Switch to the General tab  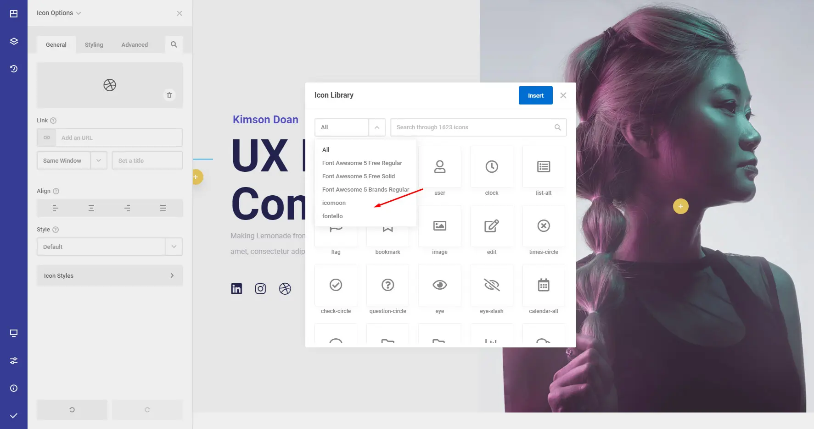pyautogui.click(x=56, y=44)
